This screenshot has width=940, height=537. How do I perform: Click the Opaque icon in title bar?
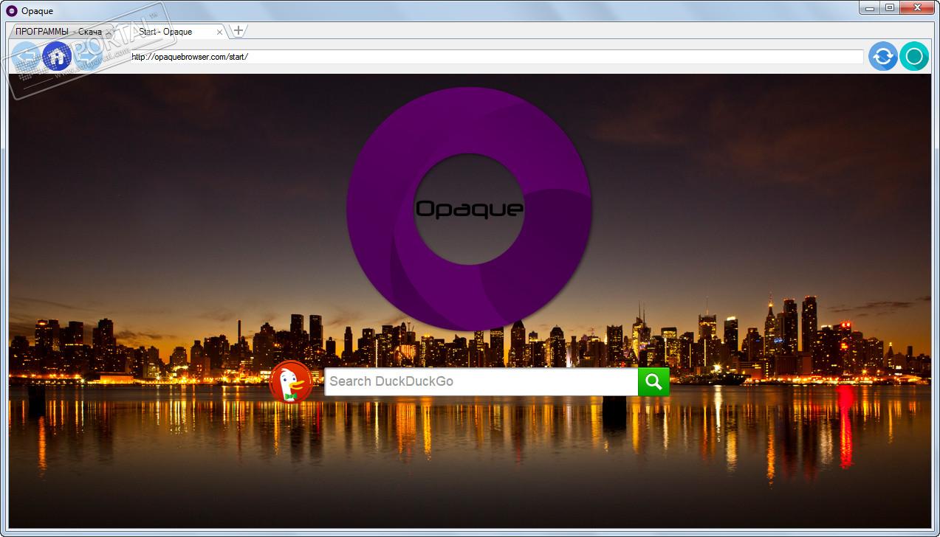pyautogui.click(x=12, y=10)
